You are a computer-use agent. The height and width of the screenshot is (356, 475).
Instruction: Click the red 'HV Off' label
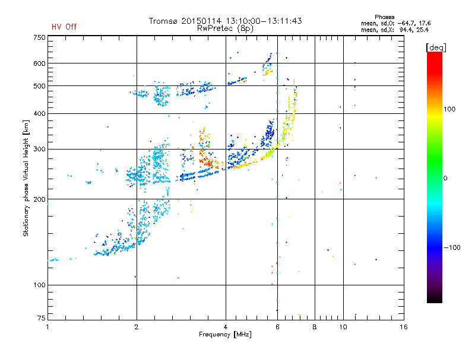tap(64, 27)
